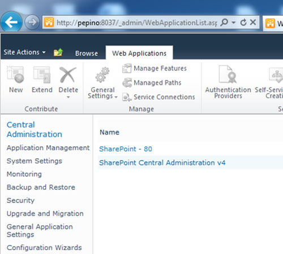Image resolution: width=283 pixels, height=254 pixels.
Task: Expand the Delete dropdown arrow
Action: point(68,97)
